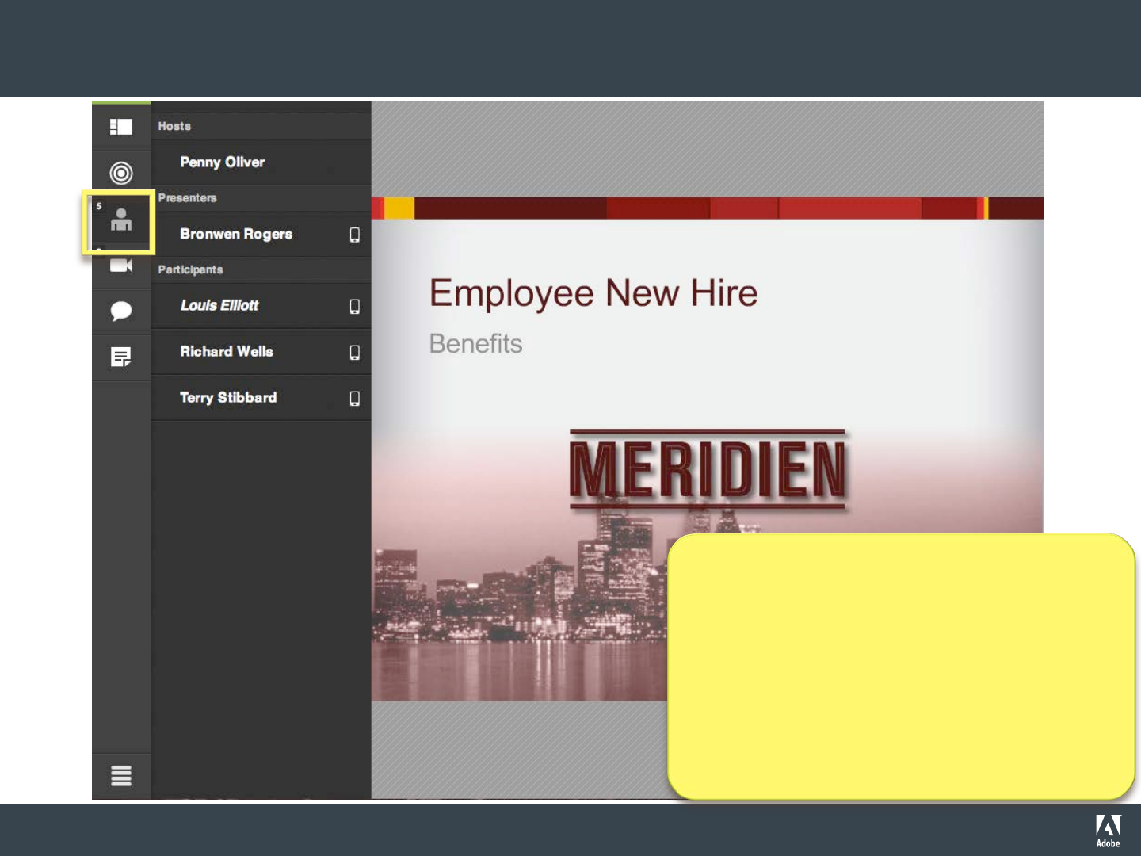Image resolution: width=1141 pixels, height=856 pixels.
Task: Click the "Employee New Hire" slide title
Action: tap(593, 294)
